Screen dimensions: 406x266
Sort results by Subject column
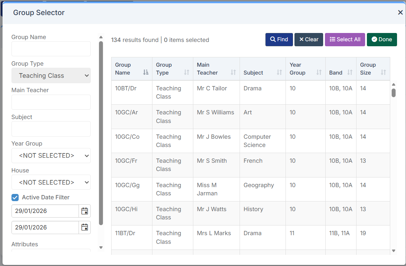(279, 72)
